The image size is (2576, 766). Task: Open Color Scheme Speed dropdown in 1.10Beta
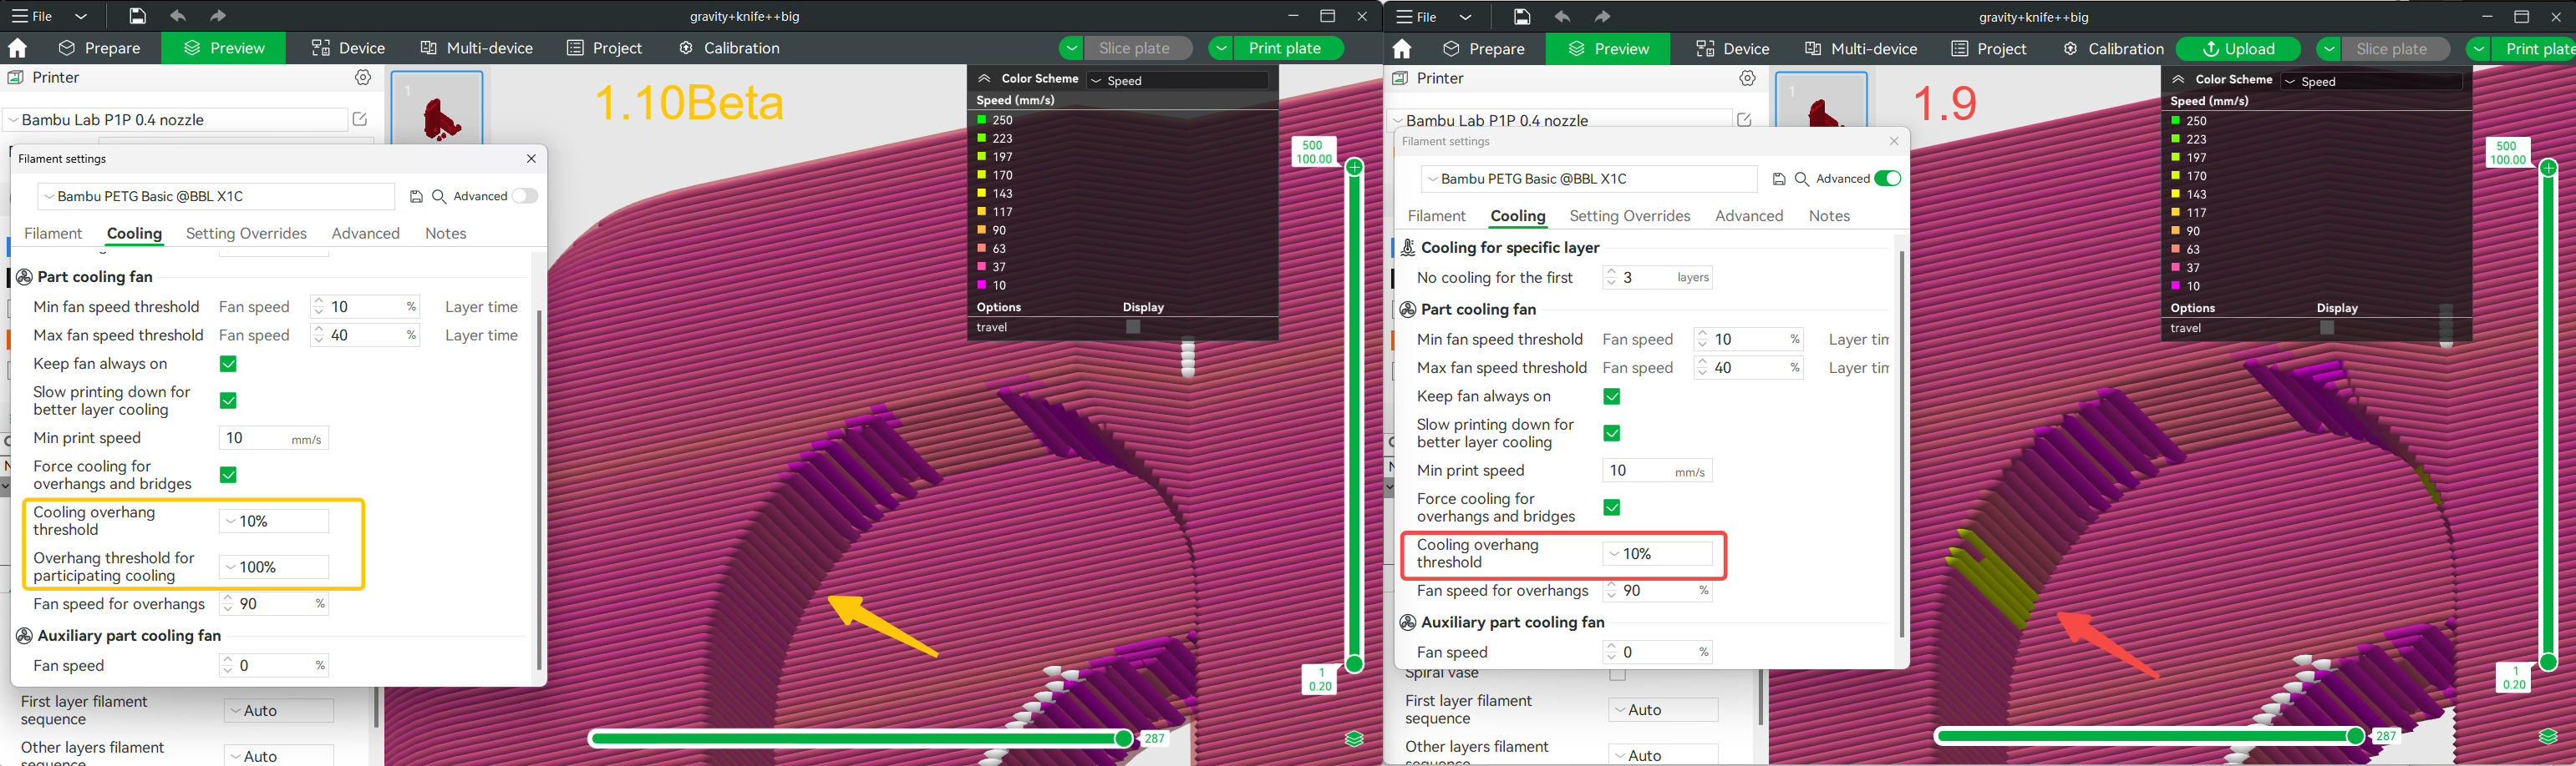pos(1177,80)
